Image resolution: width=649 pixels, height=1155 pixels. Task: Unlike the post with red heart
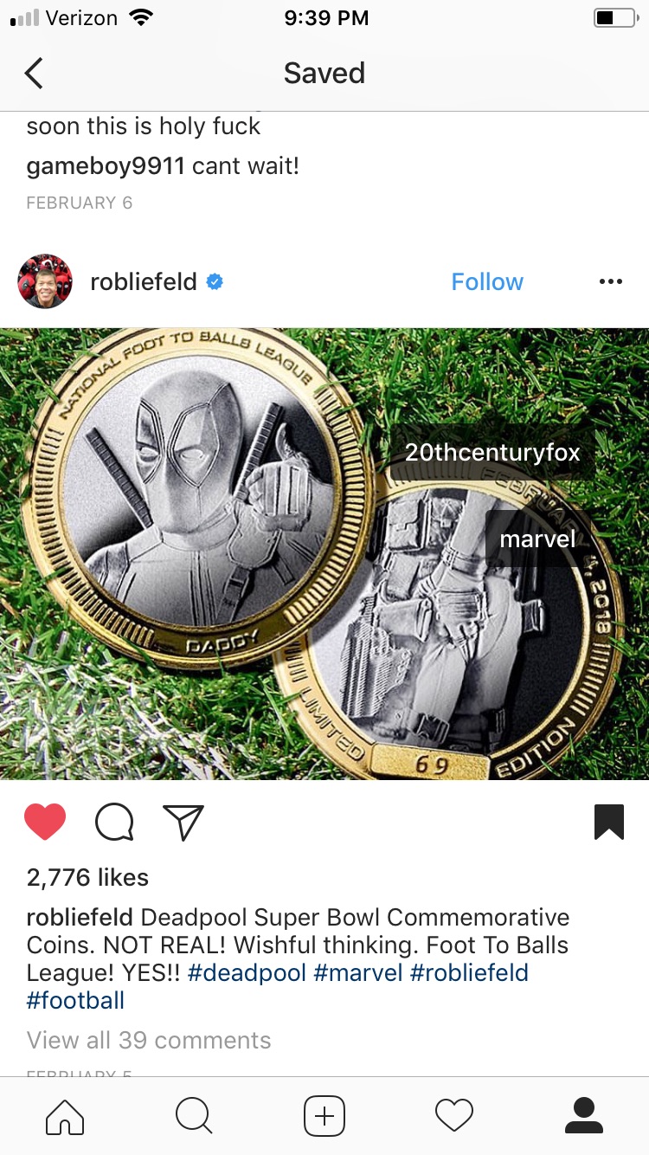(45, 822)
